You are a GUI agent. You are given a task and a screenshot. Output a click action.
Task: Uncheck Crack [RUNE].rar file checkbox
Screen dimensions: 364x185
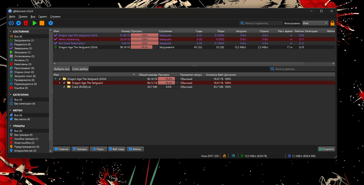[64, 87]
